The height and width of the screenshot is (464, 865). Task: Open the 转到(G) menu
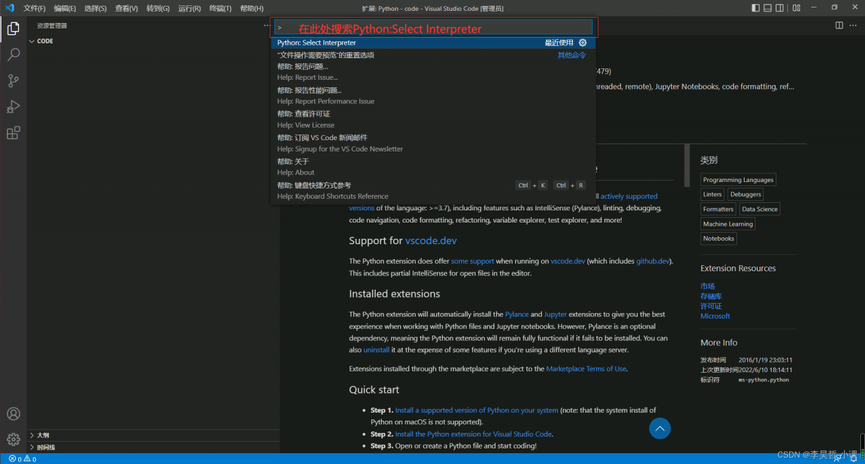pos(158,8)
